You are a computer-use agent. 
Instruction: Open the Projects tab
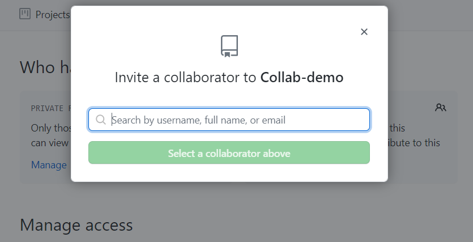(52, 14)
